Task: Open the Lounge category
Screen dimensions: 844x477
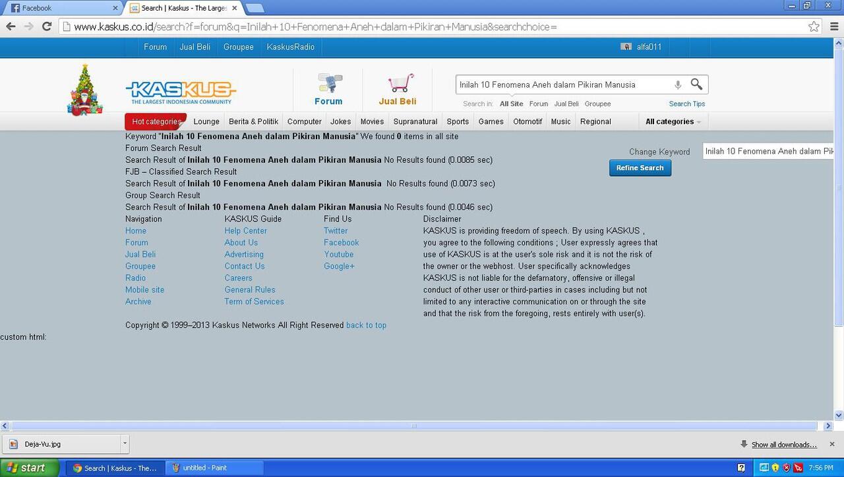Action: tap(206, 121)
